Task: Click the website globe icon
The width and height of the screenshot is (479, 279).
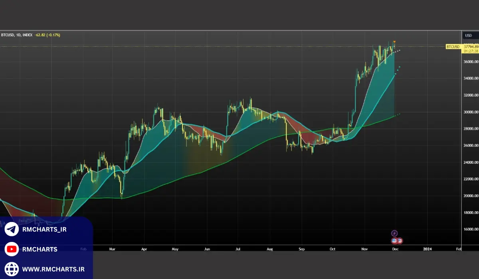Action: pyautogui.click(x=12, y=269)
